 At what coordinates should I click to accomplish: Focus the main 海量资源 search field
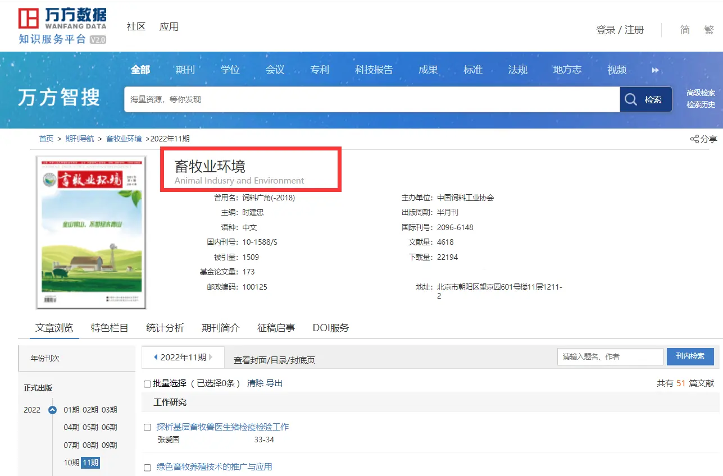click(x=372, y=99)
